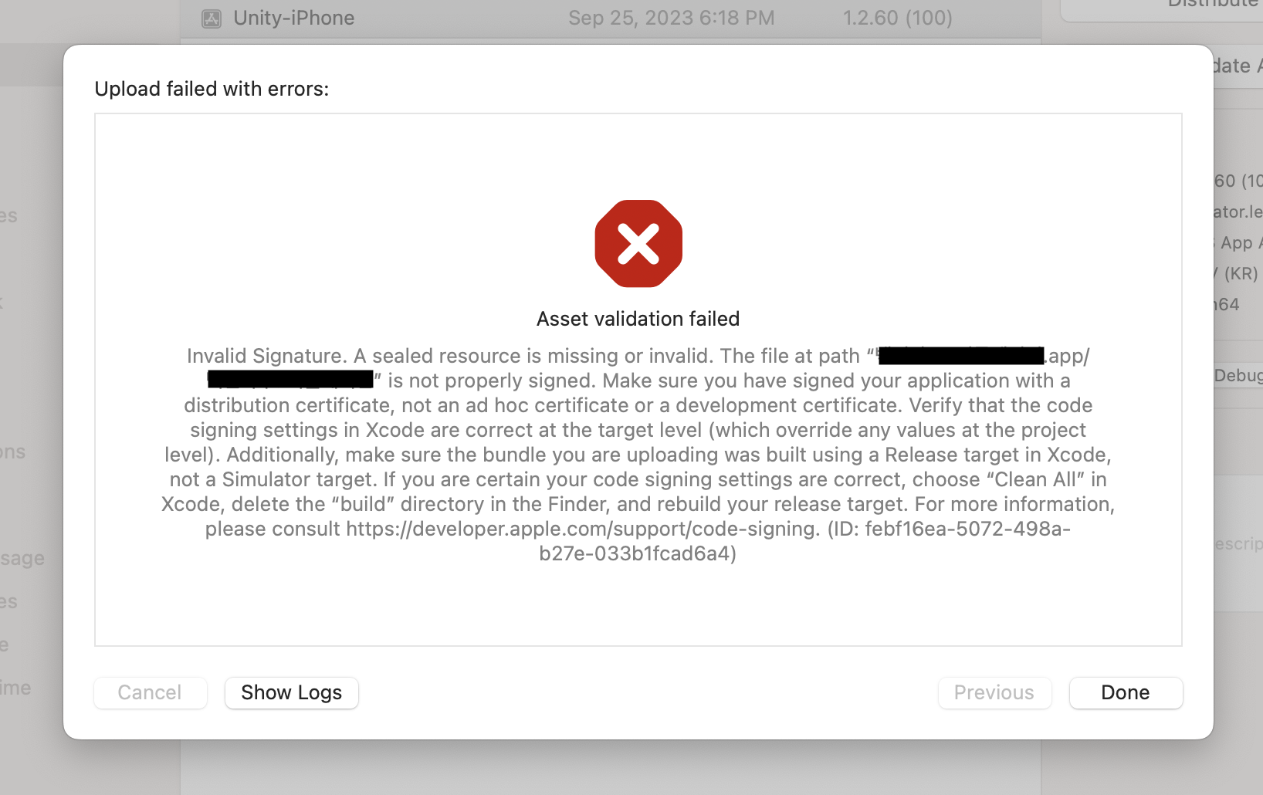This screenshot has height=795, width=1263.
Task: Click the "Invalid Signature" text
Action: tap(266, 356)
